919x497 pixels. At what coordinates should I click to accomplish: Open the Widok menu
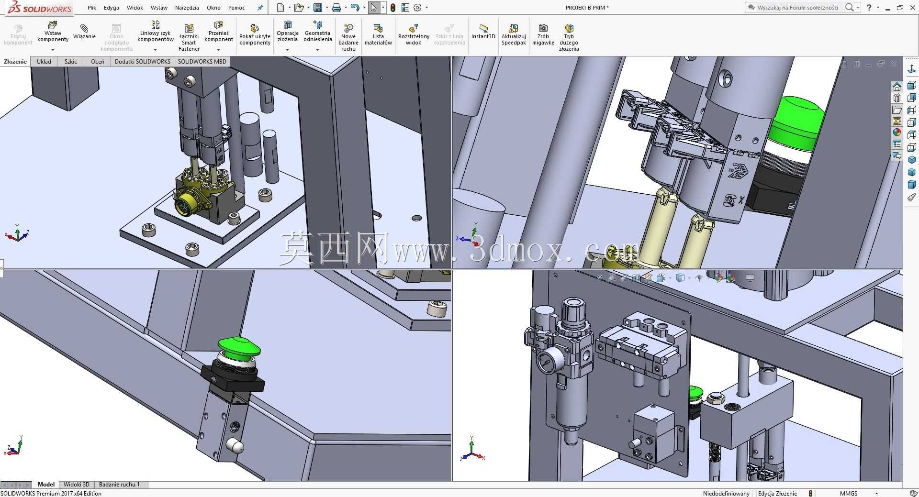pos(135,8)
